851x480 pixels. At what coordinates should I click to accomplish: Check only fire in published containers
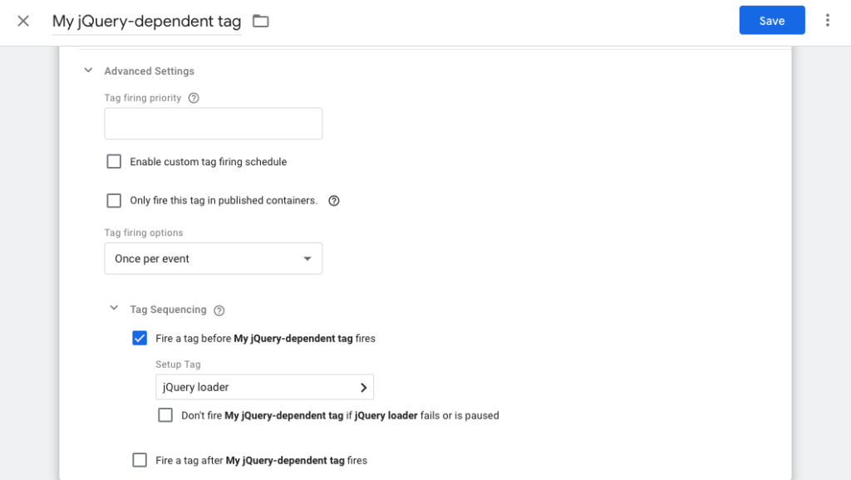pos(114,200)
